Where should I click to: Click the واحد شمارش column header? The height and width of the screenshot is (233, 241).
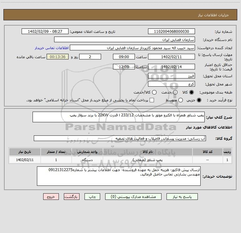tap(87, 152)
